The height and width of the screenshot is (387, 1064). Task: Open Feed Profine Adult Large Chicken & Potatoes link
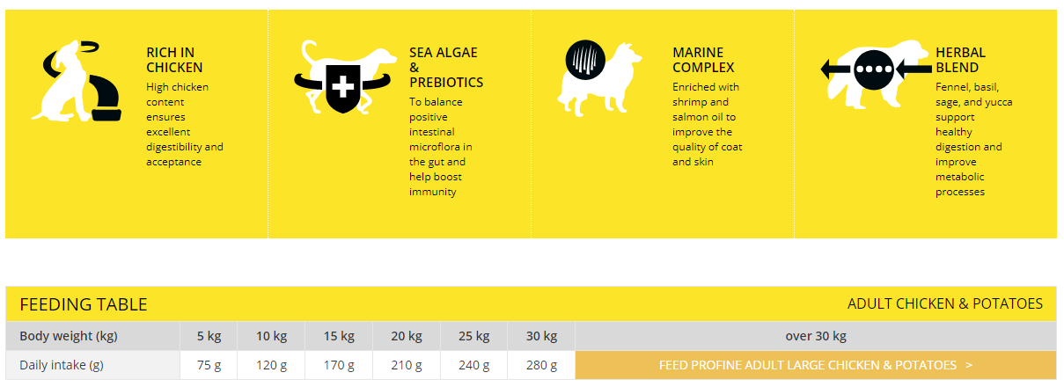coord(816,365)
